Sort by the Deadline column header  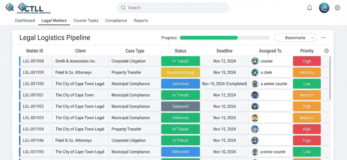click(224, 51)
